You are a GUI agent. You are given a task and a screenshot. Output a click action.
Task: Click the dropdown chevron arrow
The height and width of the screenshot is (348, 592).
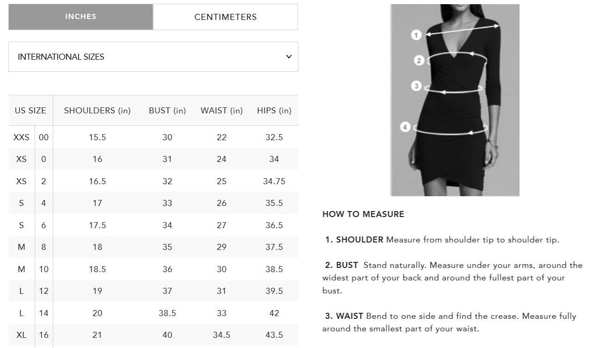[x=289, y=57]
